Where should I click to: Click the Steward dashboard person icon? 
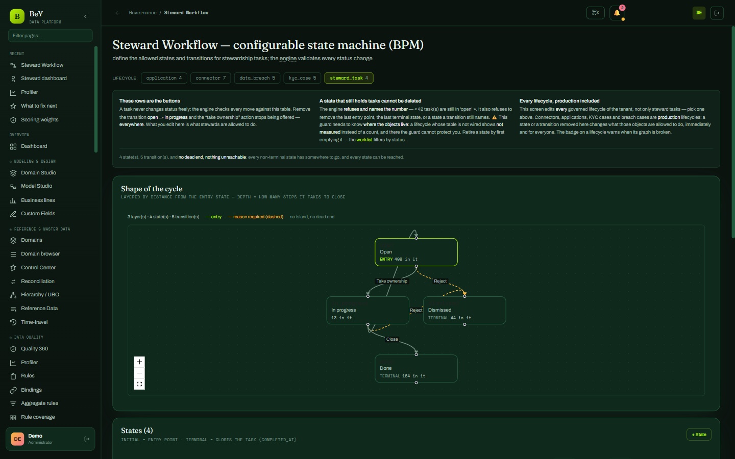13,79
